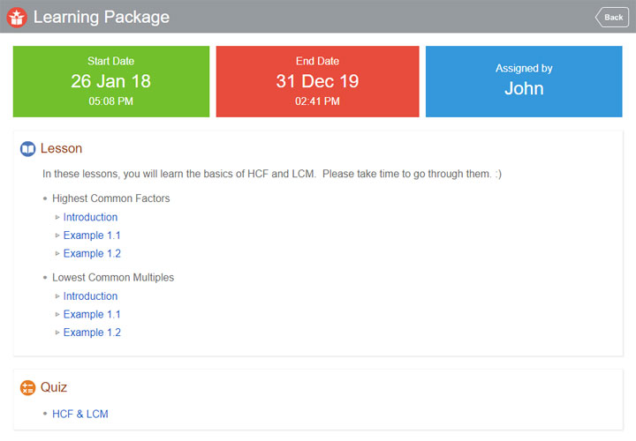
Task: Click arrow beside Lowest Common Multiples Example 1.2
Action: click(57, 333)
